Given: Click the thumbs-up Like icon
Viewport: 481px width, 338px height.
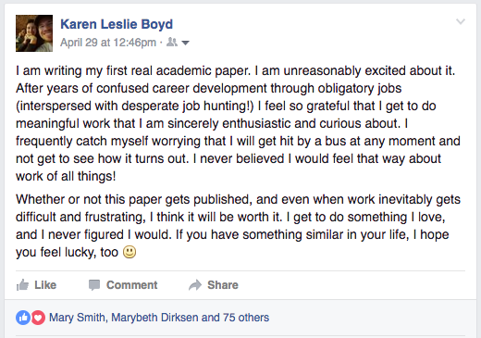Looking at the screenshot, I should pyautogui.click(x=22, y=285).
